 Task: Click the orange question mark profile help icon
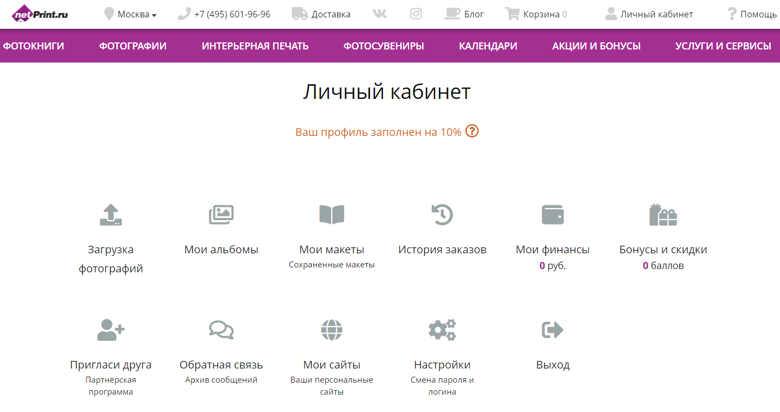tap(472, 131)
